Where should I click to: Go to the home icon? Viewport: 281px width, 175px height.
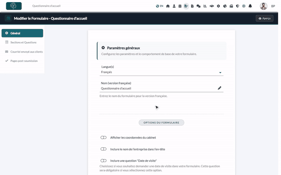coord(168,6)
